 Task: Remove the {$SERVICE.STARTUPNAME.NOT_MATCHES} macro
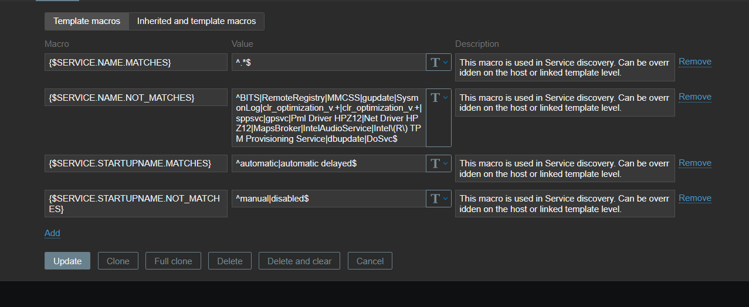point(694,198)
